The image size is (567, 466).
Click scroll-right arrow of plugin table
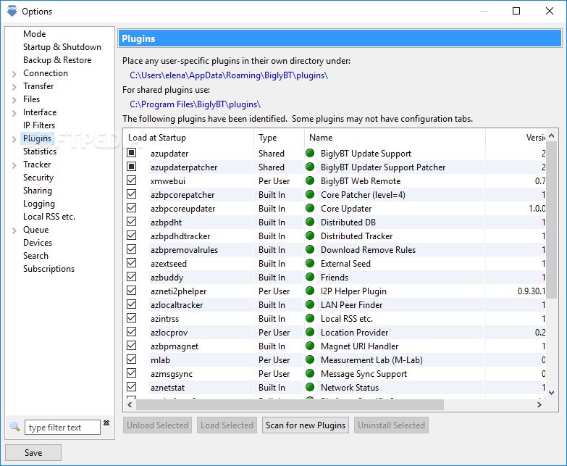(x=539, y=404)
